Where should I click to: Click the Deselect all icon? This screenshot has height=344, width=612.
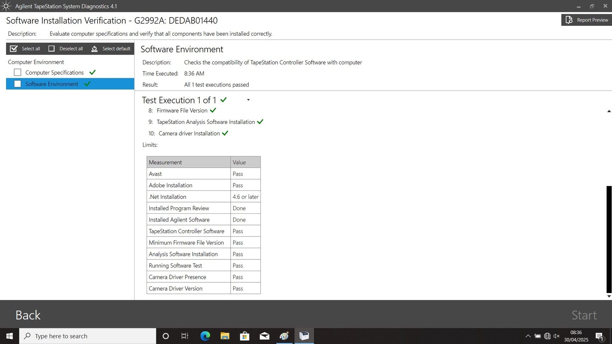(x=51, y=48)
